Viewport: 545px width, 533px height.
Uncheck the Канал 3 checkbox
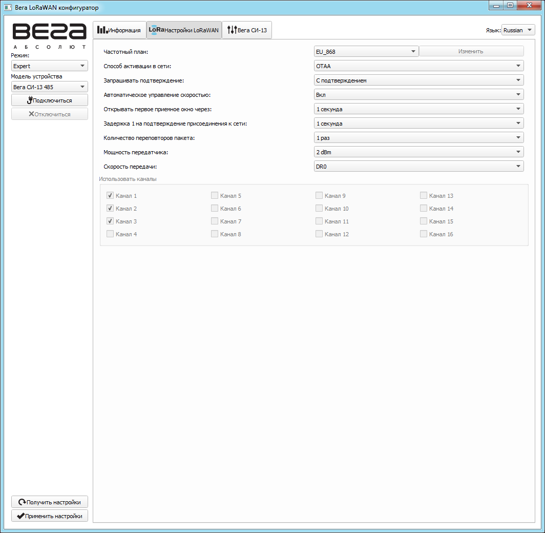coord(110,221)
